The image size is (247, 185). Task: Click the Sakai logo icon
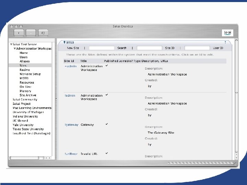point(227,33)
